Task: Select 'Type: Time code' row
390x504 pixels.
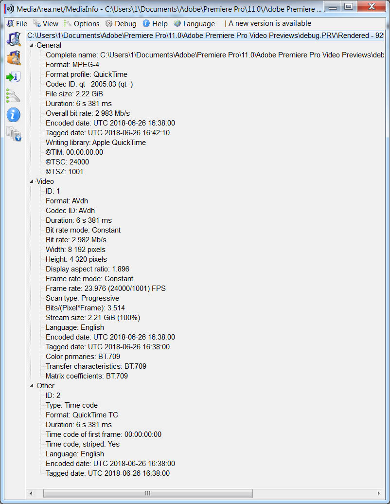Action: 71,405
